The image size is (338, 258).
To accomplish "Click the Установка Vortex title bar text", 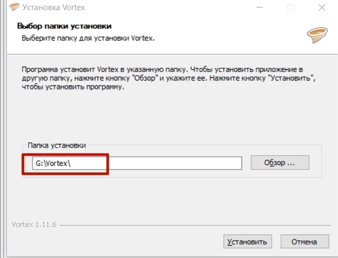I will click(54, 7).
